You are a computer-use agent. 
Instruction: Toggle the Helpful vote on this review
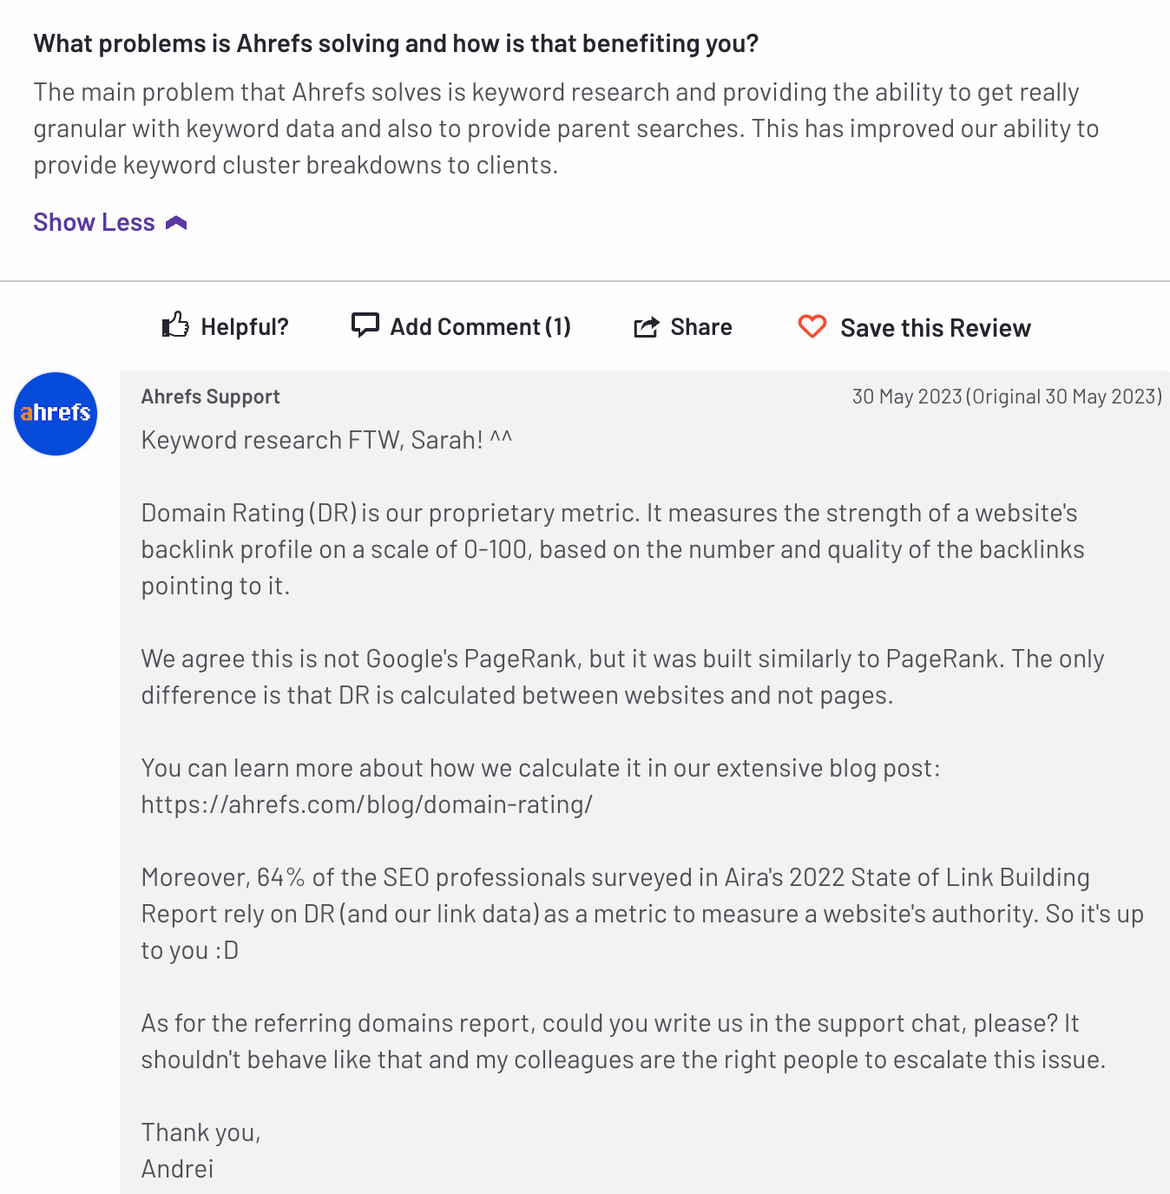coord(224,325)
